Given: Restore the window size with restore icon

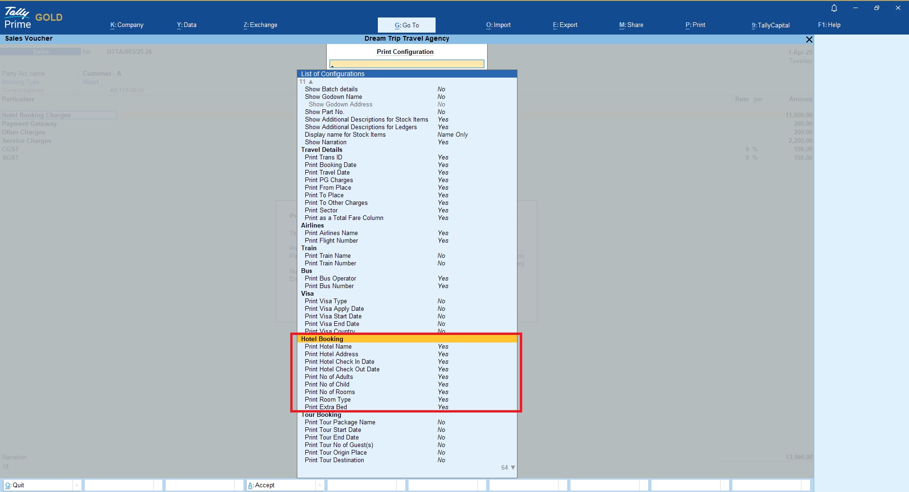Looking at the screenshot, I should click(876, 8).
